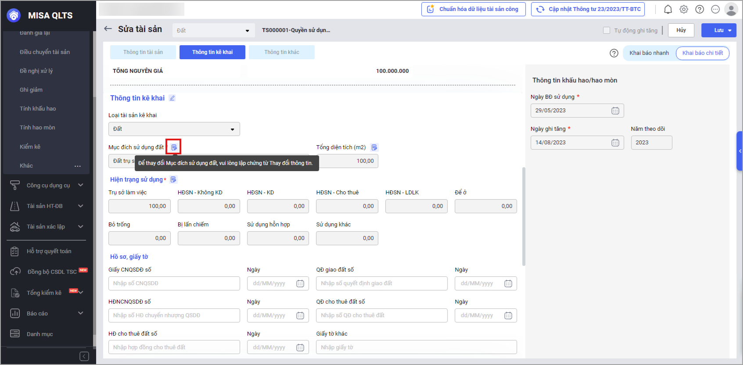Viewport: 743px width, 365px height.
Task: Click the Giấy CNQSDĐ số input field
Action: 174,283
